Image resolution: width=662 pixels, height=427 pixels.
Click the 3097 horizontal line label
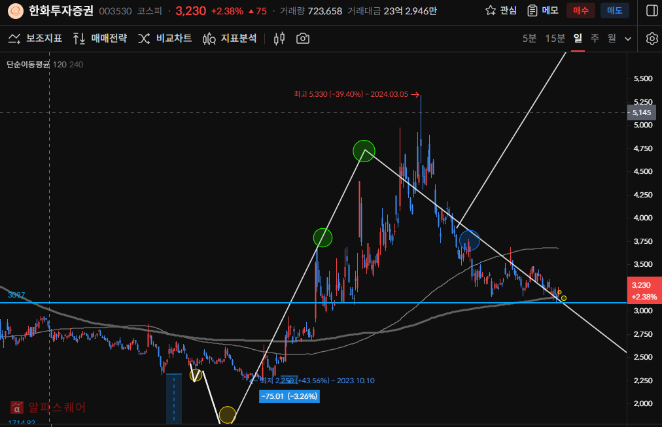coord(16,295)
